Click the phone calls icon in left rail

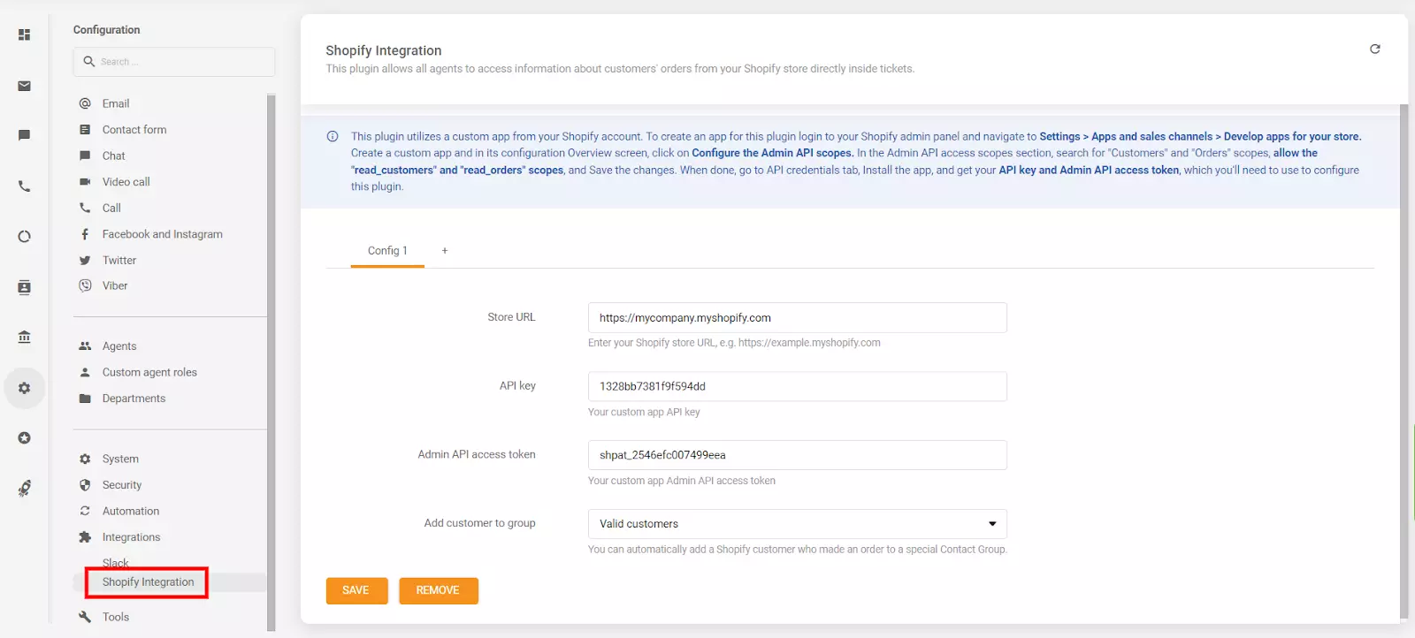tap(25, 186)
